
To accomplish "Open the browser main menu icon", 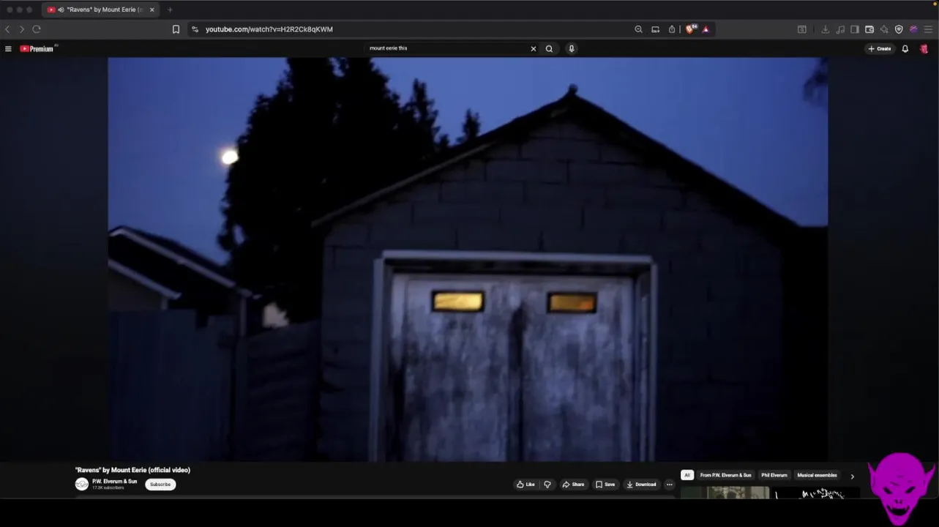I will pyautogui.click(x=928, y=29).
